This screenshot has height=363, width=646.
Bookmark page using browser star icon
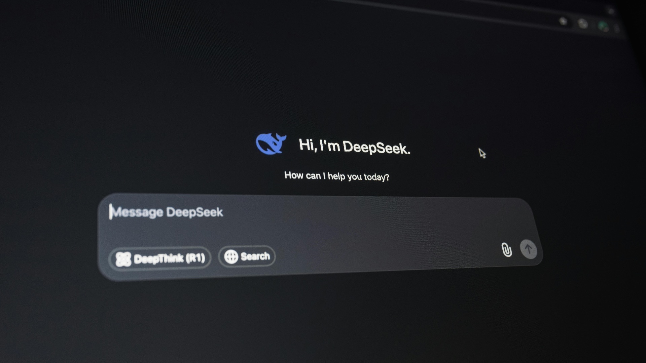[563, 22]
